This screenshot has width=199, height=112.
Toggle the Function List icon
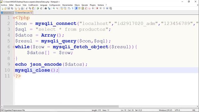coord(86,8)
